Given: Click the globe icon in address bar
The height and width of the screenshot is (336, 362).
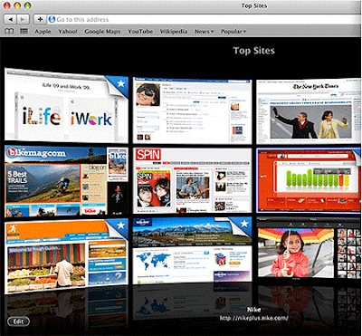Looking at the screenshot, I should point(52,19).
